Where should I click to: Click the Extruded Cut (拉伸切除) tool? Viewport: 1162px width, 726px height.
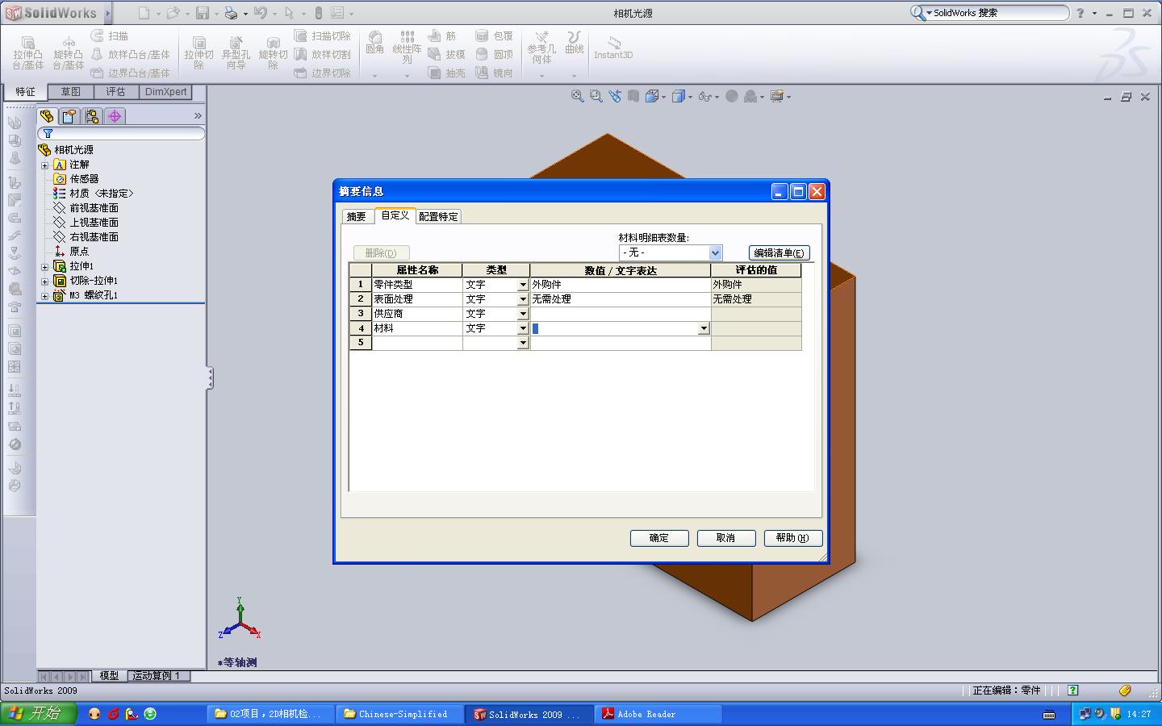pyautogui.click(x=199, y=52)
